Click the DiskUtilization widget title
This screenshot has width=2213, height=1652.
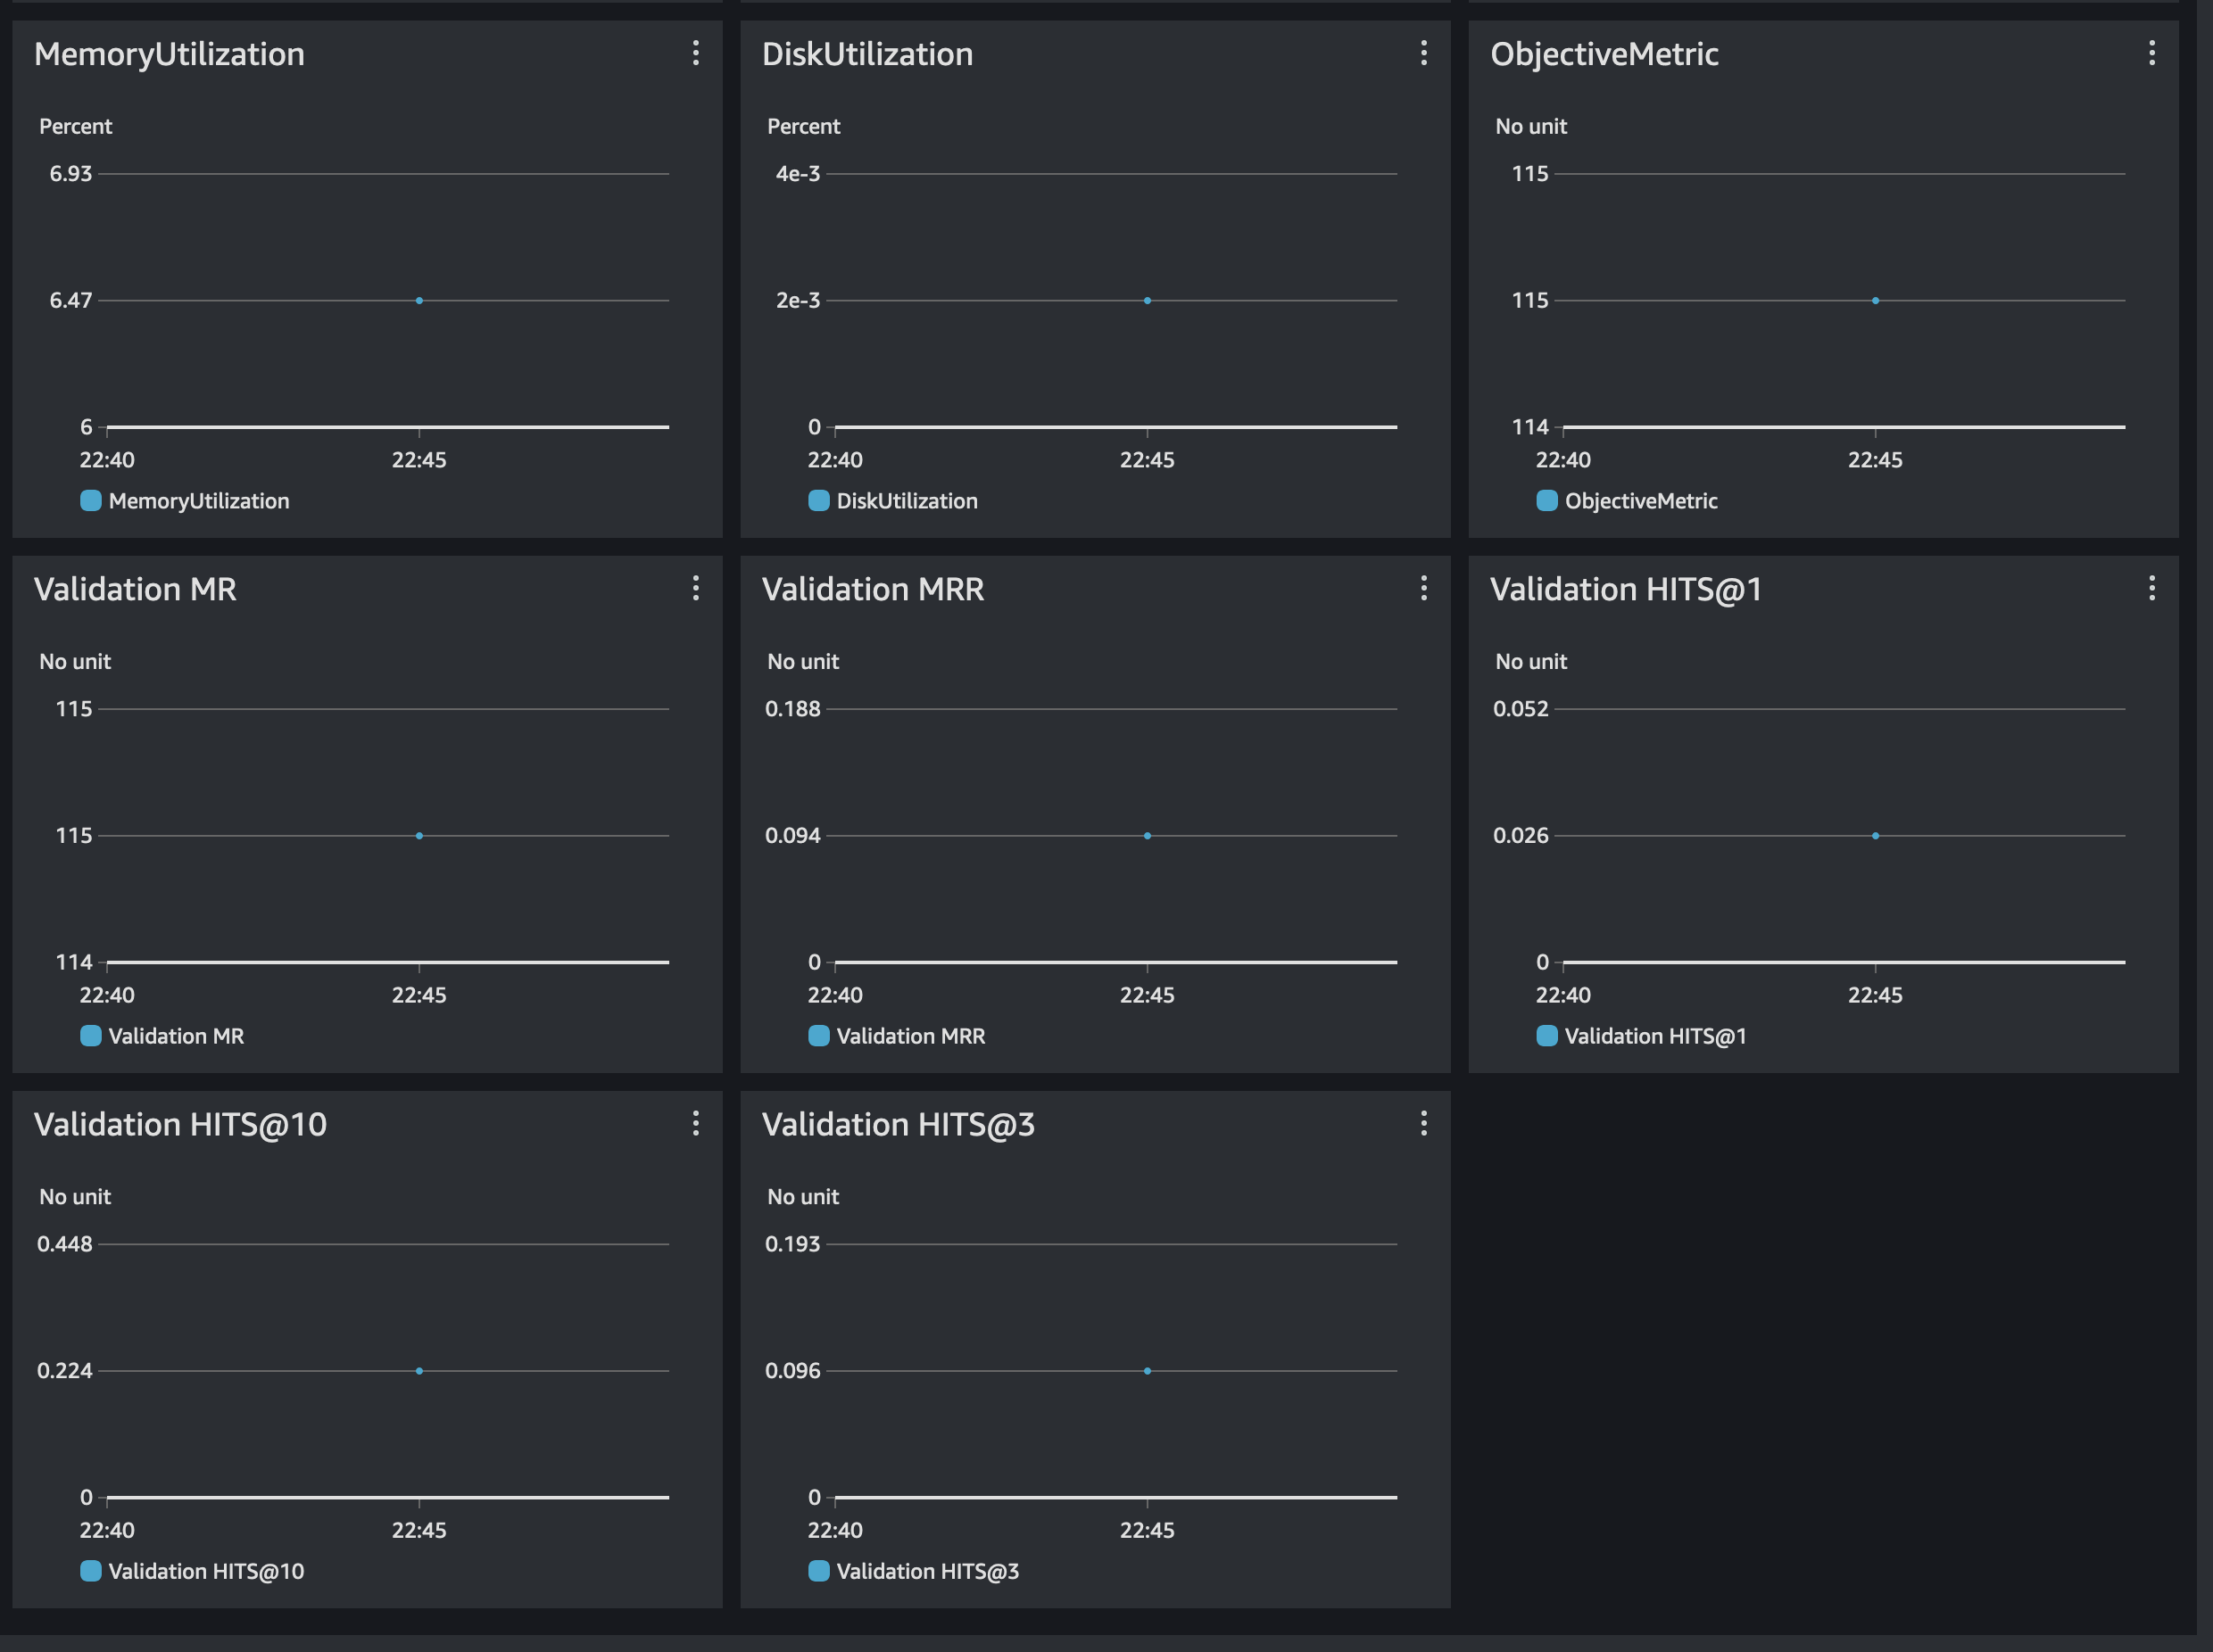pos(867,54)
